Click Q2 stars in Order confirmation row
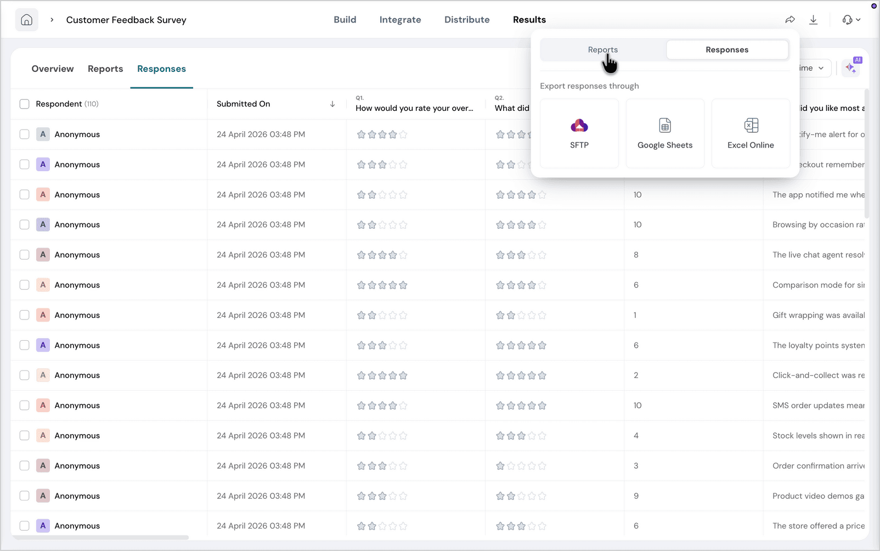The width and height of the screenshot is (880, 551). coord(521,465)
